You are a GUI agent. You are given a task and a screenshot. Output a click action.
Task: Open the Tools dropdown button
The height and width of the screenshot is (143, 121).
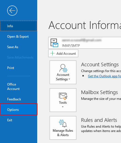pos(63,100)
